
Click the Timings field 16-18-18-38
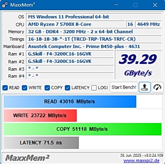pyautogui.click(x=94, y=39)
